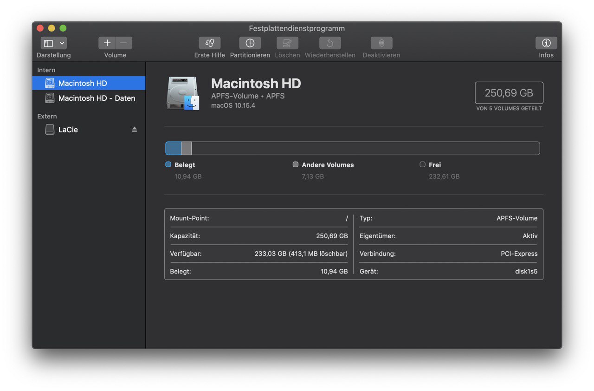This screenshot has height=391, width=594.
Task: Click the Löschen erase toolbar icon
Action: tap(288, 43)
